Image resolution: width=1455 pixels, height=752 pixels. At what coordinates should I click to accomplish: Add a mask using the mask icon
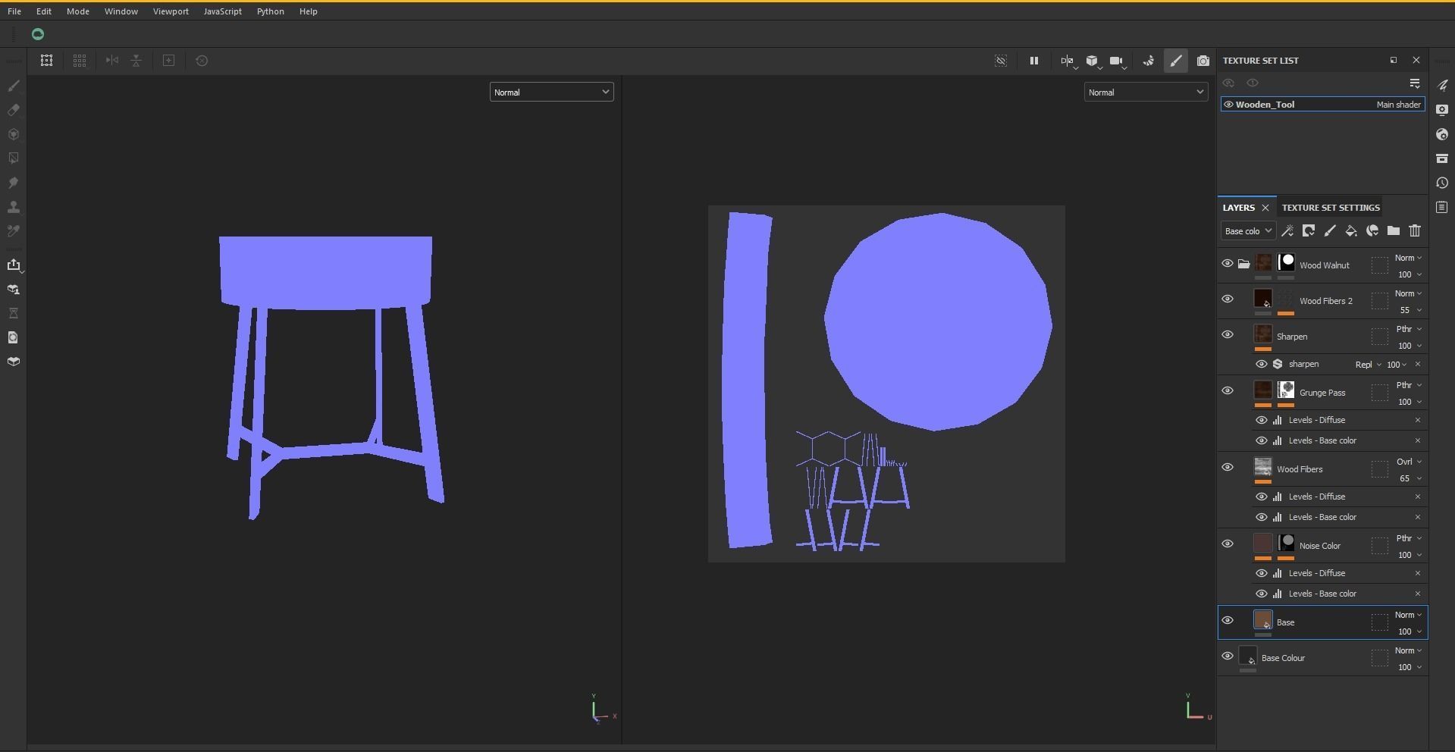point(1309,230)
